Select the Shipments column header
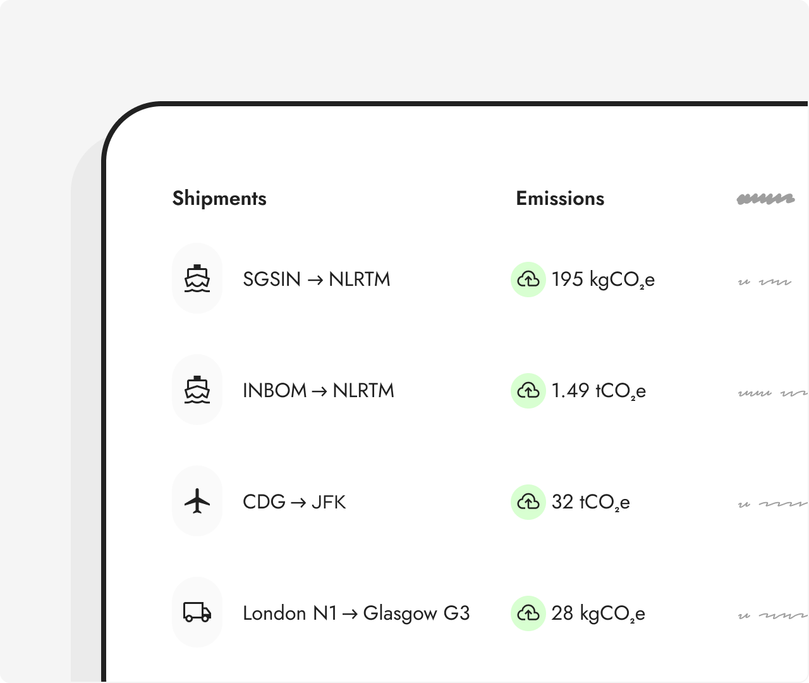This screenshot has width=809, height=683. pyautogui.click(x=219, y=198)
